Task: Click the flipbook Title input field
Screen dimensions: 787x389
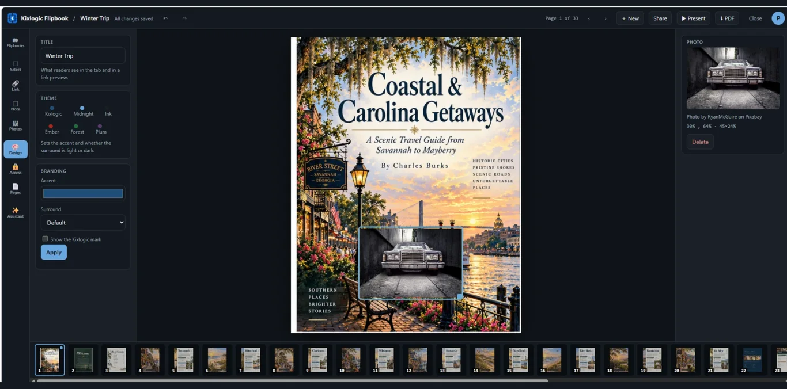Action: pyautogui.click(x=83, y=56)
